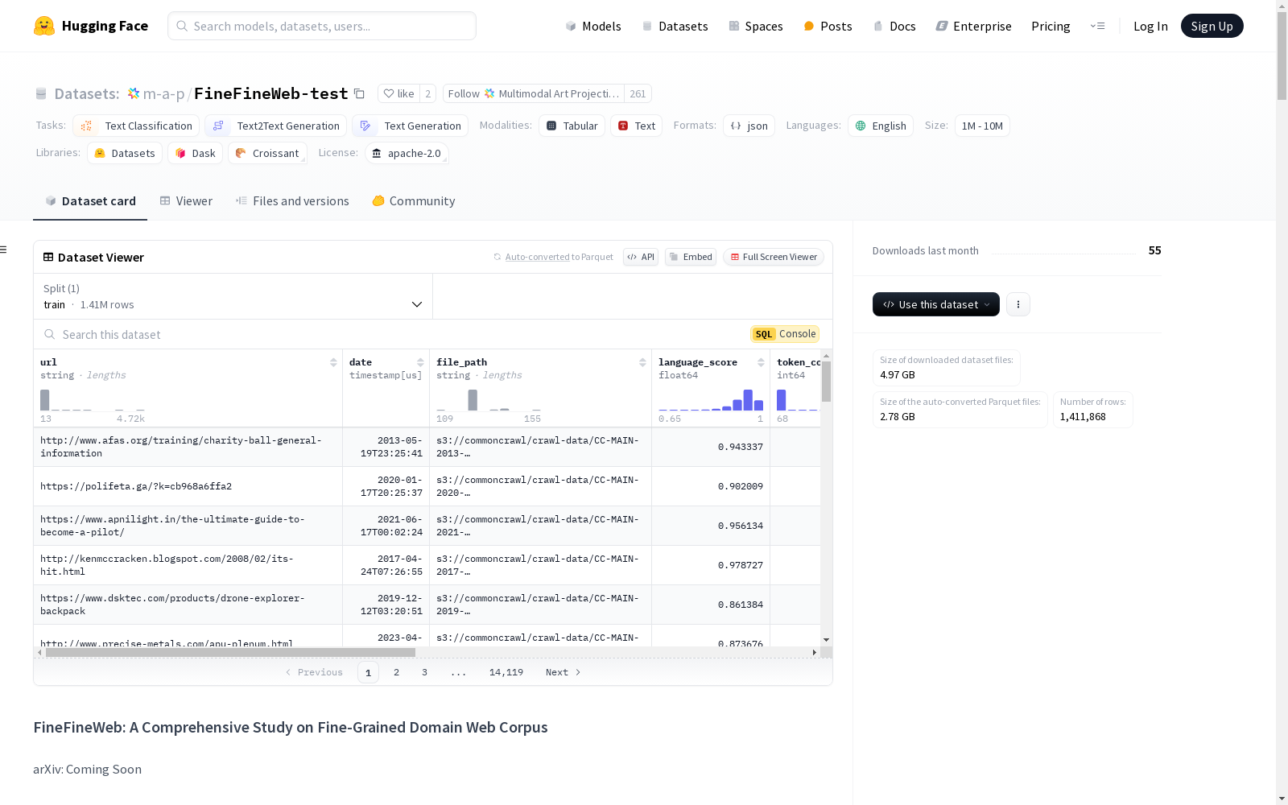
Task: Click the table's horizontal scrollbar thumb
Action: click(x=230, y=652)
